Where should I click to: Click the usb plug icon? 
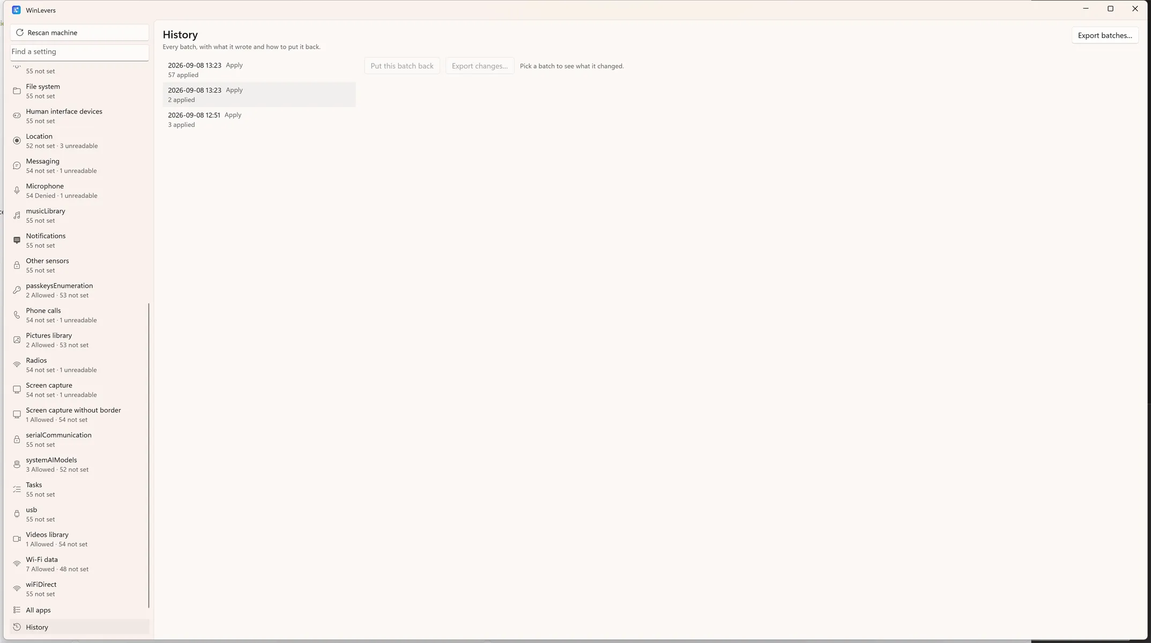tap(17, 514)
